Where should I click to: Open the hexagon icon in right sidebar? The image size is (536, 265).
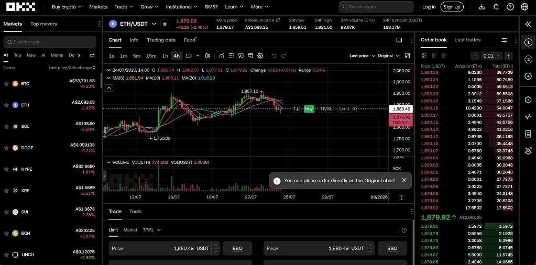coord(528,100)
